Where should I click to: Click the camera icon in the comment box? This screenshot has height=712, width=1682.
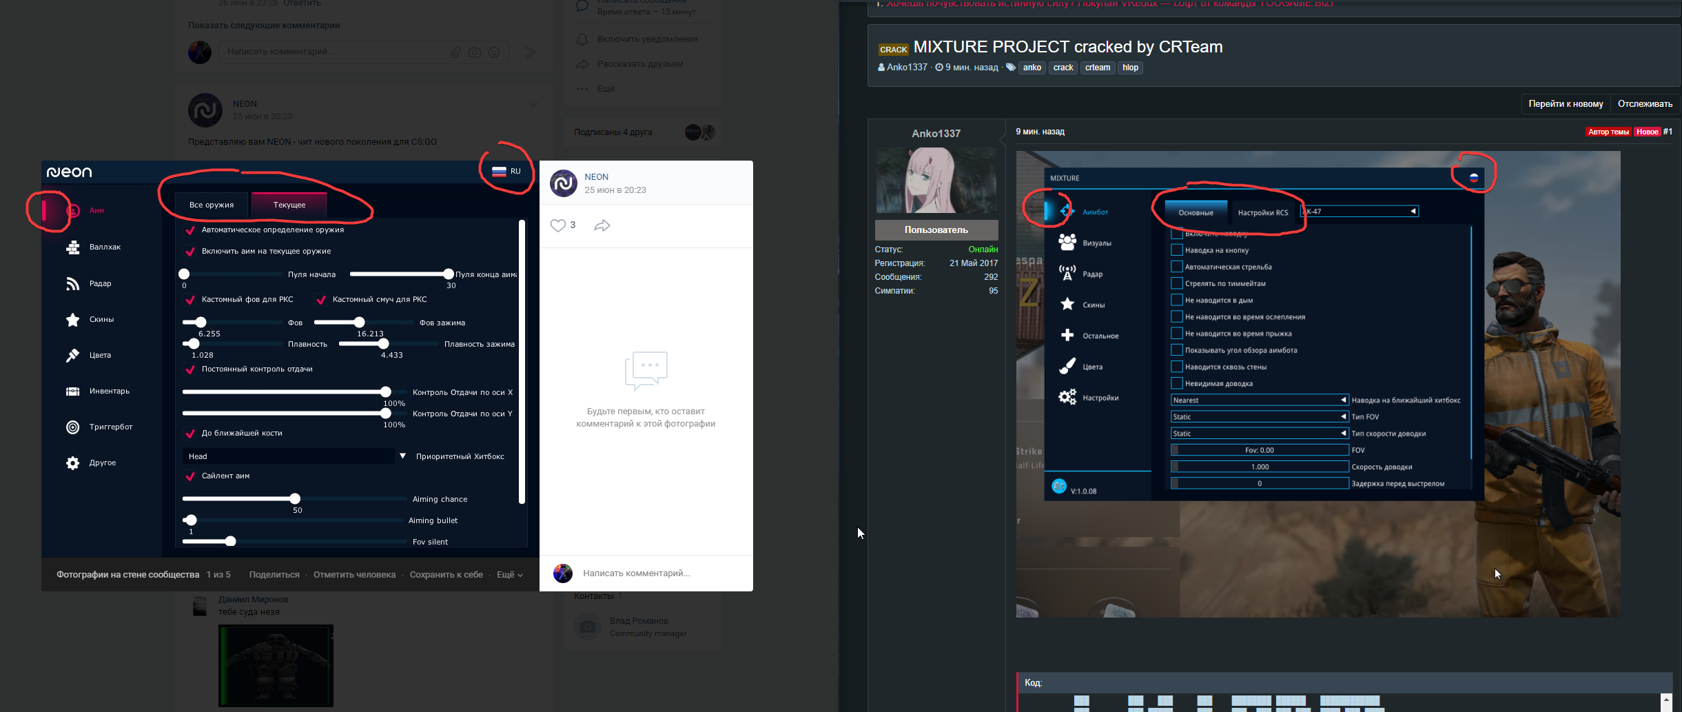point(475,52)
